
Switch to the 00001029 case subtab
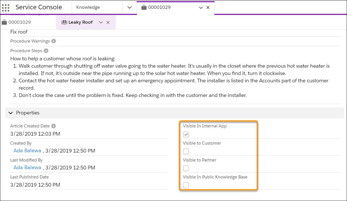coord(28,22)
